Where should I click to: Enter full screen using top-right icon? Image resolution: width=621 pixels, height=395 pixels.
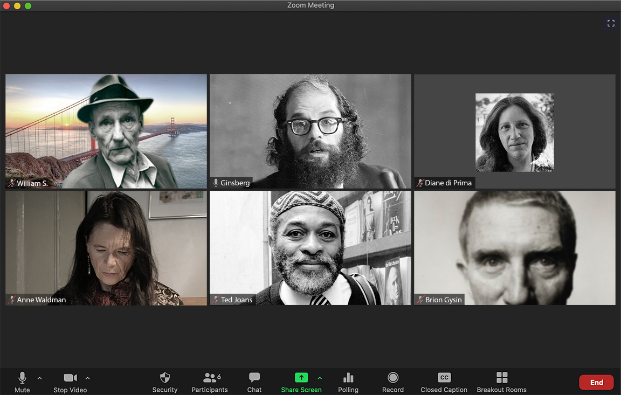611,23
